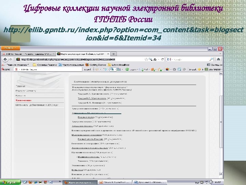Open Поиск по каталогу in the sidebar

26,91
